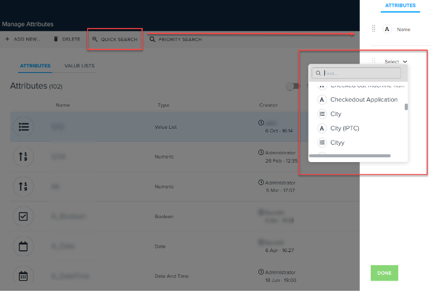
Task: Choose Cityy from the dropdown list
Action: 337,142
